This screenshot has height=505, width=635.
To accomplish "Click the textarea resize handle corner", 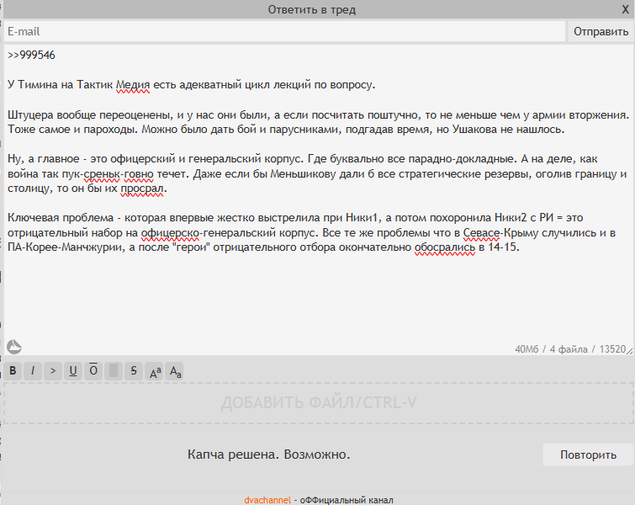I will point(630,351).
